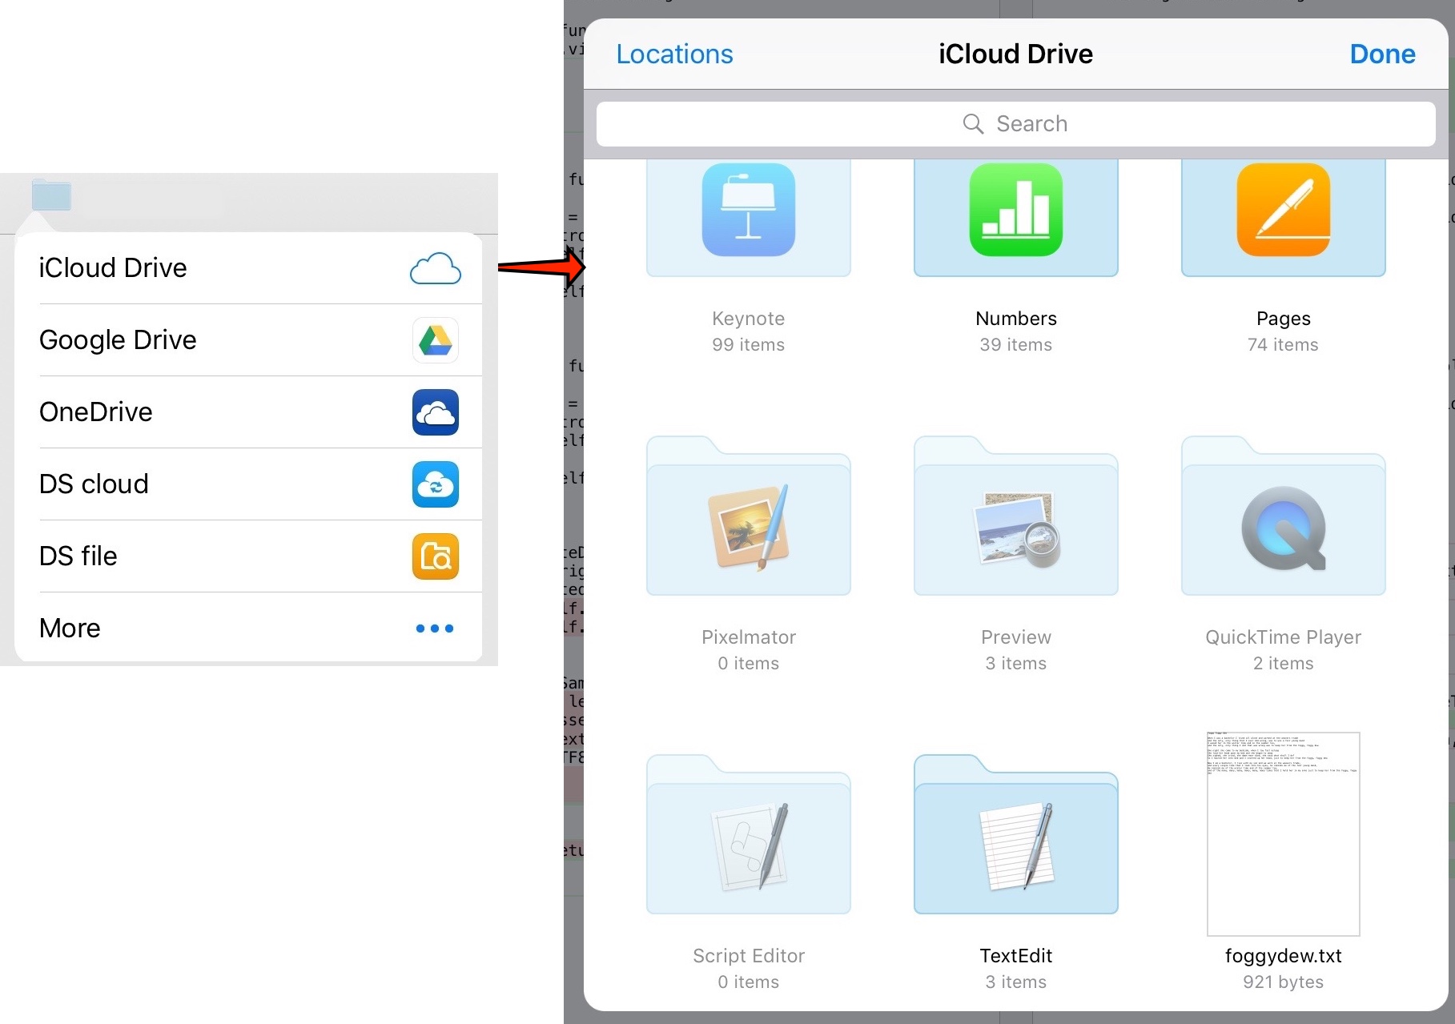This screenshot has height=1024, width=1455.
Task: Open the Pages folder
Action: click(x=1283, y=218)
